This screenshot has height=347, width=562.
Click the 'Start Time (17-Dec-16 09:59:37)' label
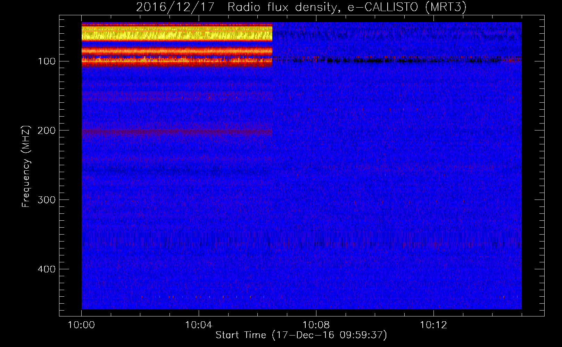click(301, 335)
